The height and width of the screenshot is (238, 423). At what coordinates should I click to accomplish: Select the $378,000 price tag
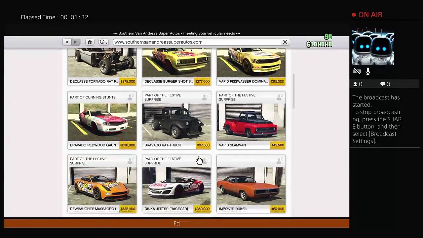point(128,81)
